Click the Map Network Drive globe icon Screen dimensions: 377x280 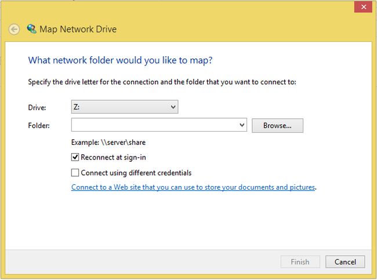point(31,29)
